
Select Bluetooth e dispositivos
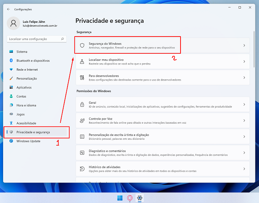36,60
